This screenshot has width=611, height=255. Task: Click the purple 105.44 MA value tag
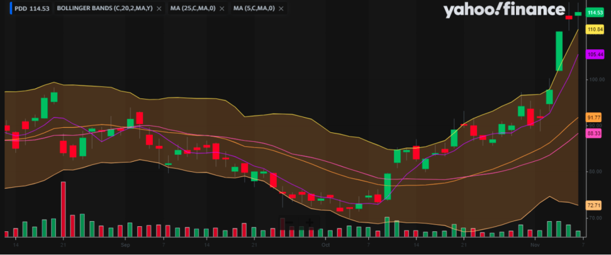595,54
